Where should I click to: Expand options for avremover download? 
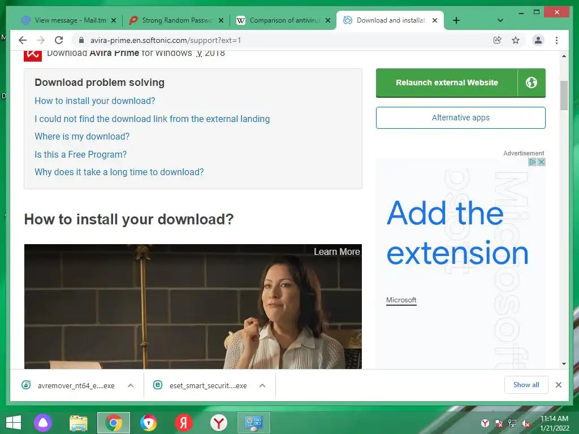click(131, 385)
